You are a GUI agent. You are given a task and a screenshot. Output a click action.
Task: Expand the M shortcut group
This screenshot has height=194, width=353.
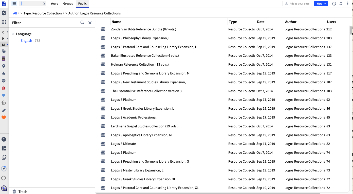coord(5,45)
